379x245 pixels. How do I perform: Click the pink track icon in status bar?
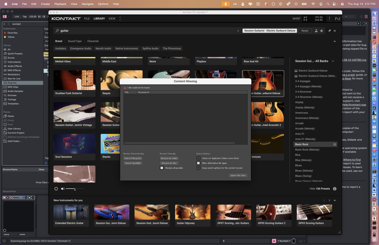pos(274,241)
